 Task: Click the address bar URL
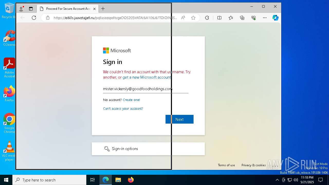(115, 18)
